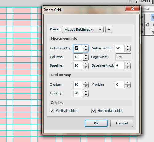The width and height of the screenshot is (154, 142).
Task: Increase X-origin with up arrow
Action: point(86,83)
